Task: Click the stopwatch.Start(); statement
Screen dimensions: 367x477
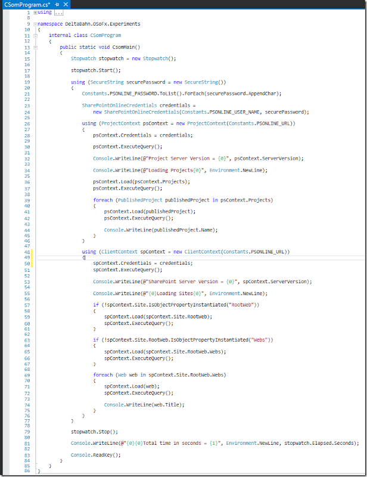Action: click(96, 70)
